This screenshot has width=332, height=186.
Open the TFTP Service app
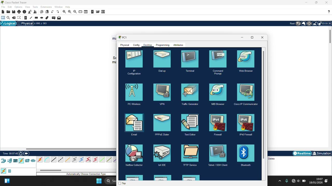pos(190,155)
